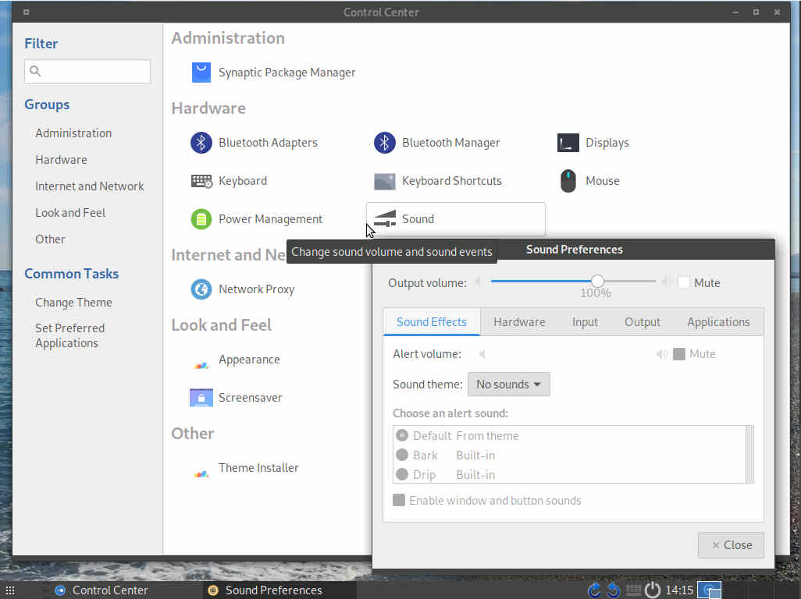Toggle the Alert volume Mute checkbox

coord(679,354)
